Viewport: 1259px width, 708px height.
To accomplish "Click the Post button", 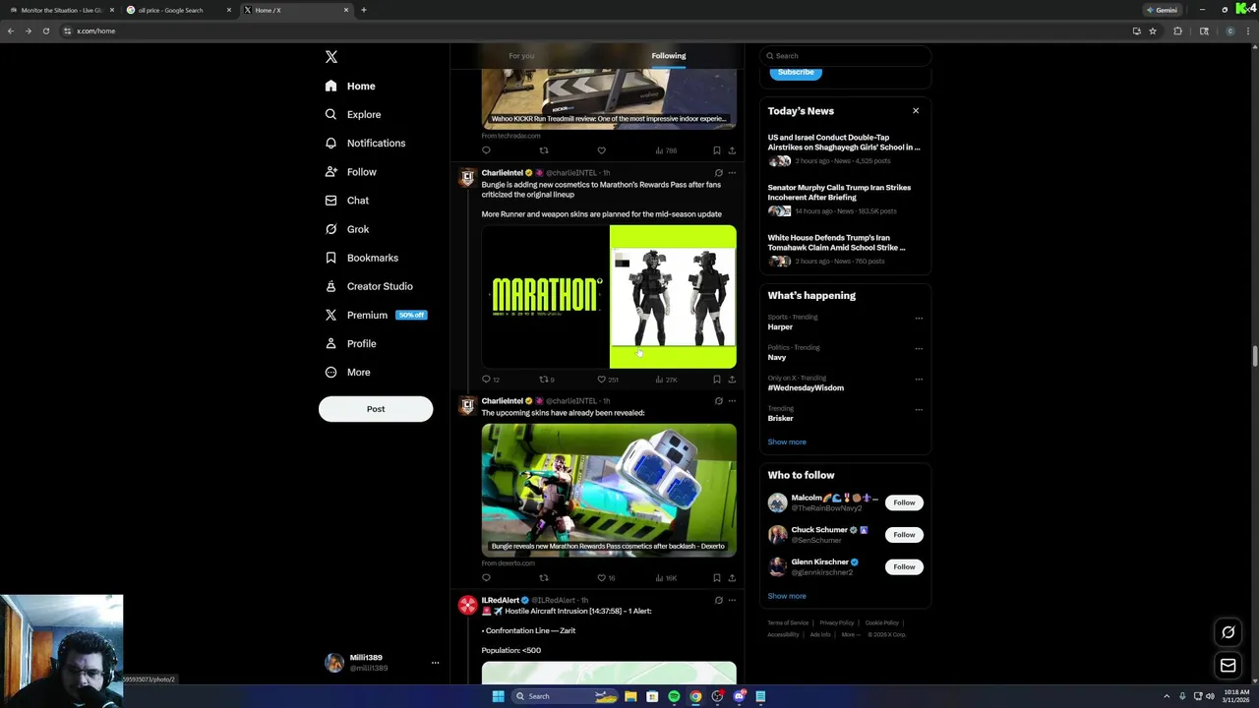I will (x=376, y=409).
